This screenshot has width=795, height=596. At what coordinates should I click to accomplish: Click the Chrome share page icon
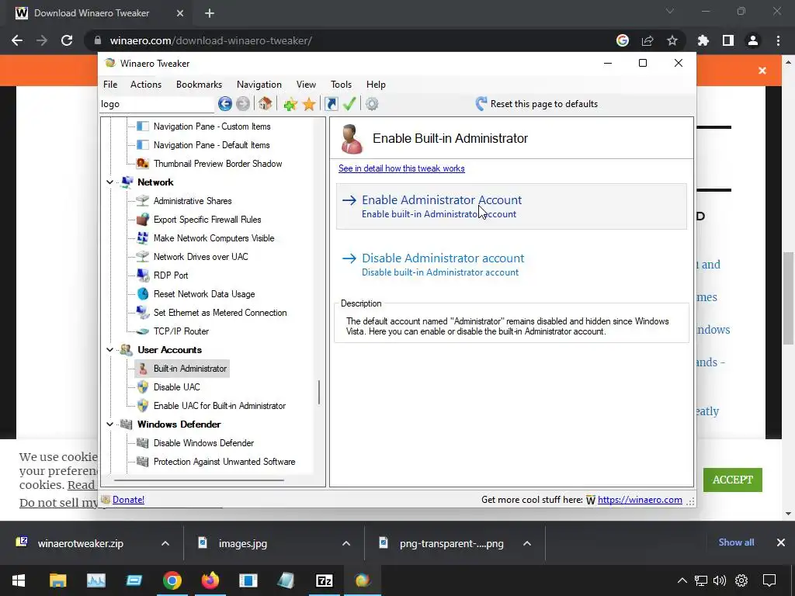[647, 40]
